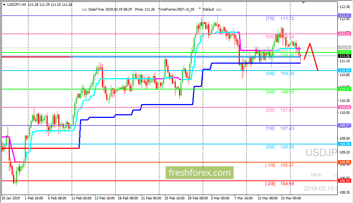Viewport: 353px width, 203px height.
Task: Click the '15 Mar 00:00' time axis label
Action: tap(291, 198)
